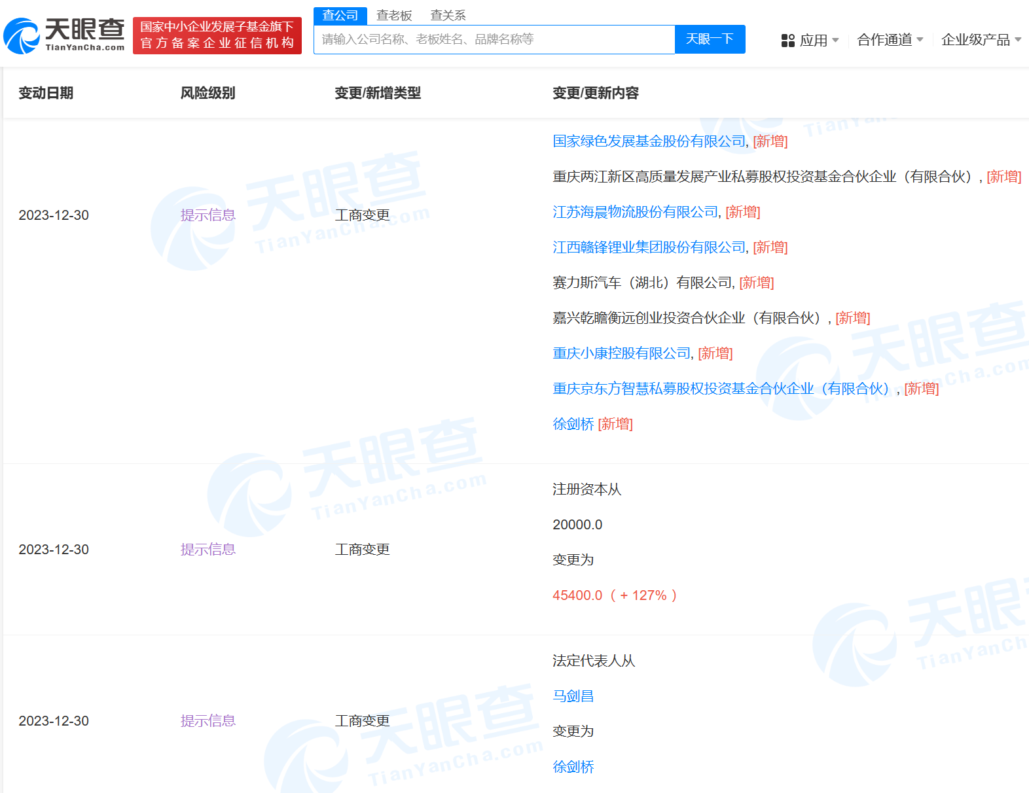Open the red 国家中小企业发展子基金旗下 banner
The image size is (1029, 793).
217,35
